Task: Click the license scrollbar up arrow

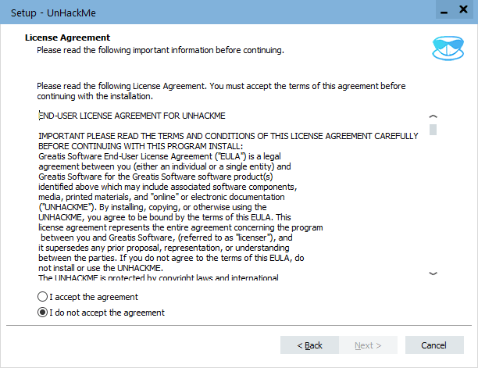Action: [433, 116]
